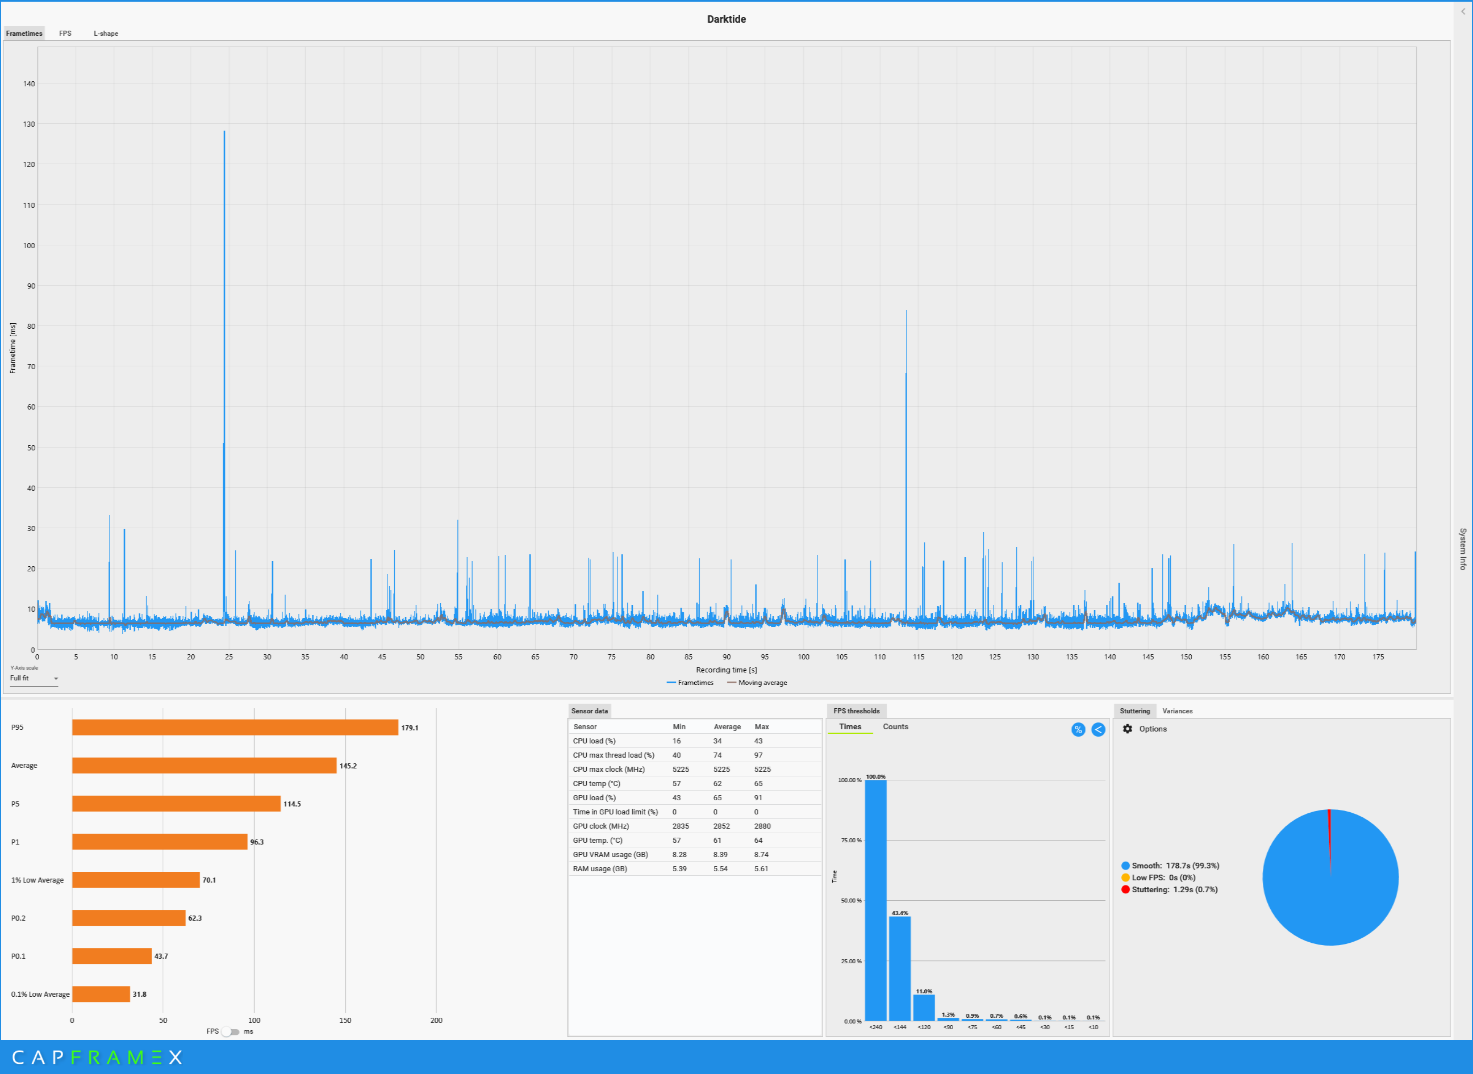Select the GPU VRAM usage (GB) row
The image size is (1473, 1074).
[695, 855]
